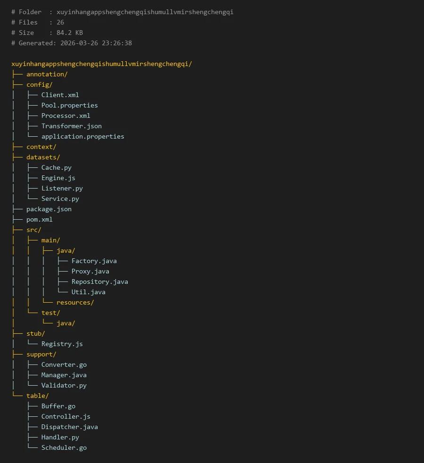Open Factory.java file
The width and height of the screenshot is (424, 463).
[x=94, y=261]
